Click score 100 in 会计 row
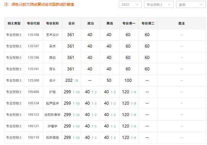 click(x=128, y=80)
